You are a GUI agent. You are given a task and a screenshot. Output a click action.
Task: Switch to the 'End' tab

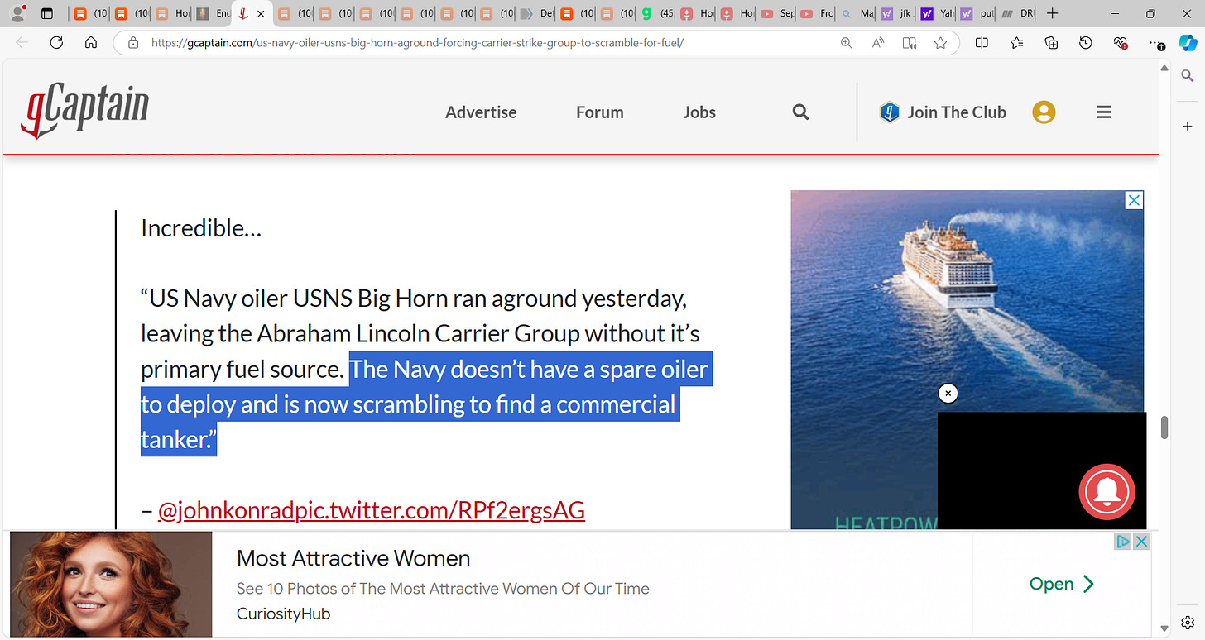click(213, 14)
